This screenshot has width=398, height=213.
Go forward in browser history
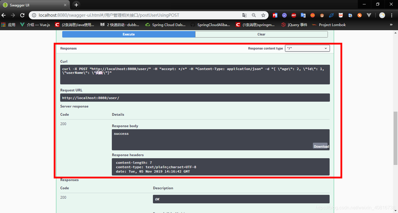pyautogui.click(x=13, y=15)
